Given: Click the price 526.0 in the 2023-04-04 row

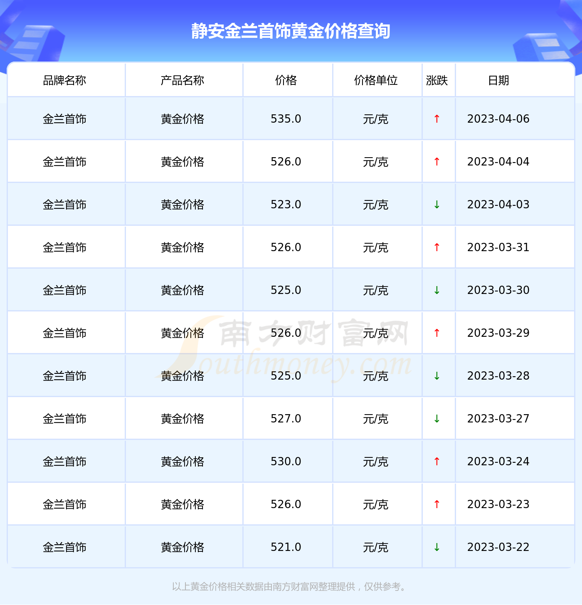Looking at the screenshot, I should (286, 162).
